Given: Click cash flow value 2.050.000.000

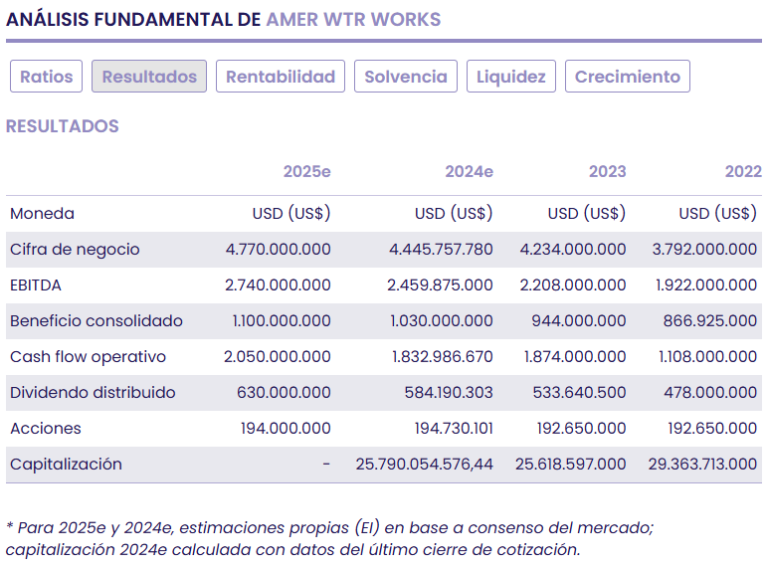Looking at the screenshot, I should tap(278, 356).
